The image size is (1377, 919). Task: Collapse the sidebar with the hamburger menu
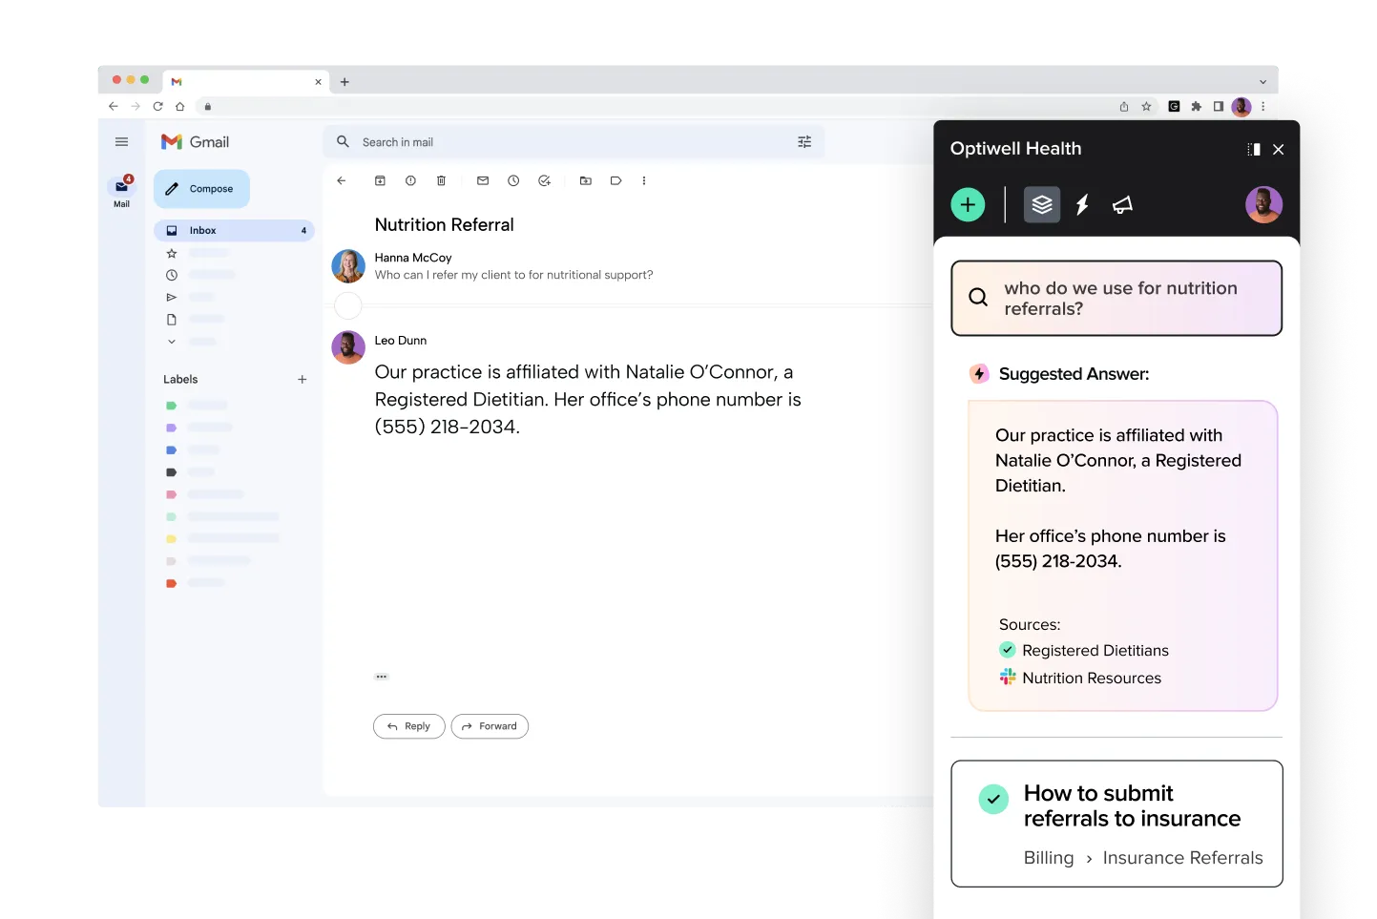121,141
